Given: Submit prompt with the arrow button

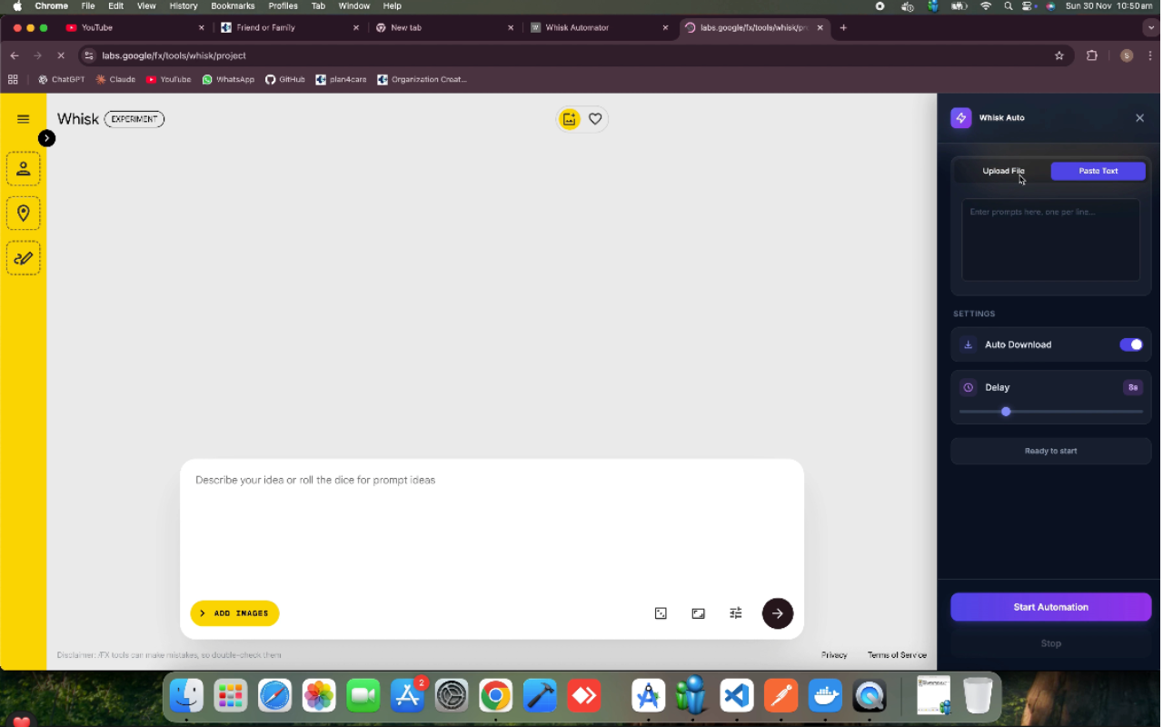Looking at the screenshot, I should 777,613.
